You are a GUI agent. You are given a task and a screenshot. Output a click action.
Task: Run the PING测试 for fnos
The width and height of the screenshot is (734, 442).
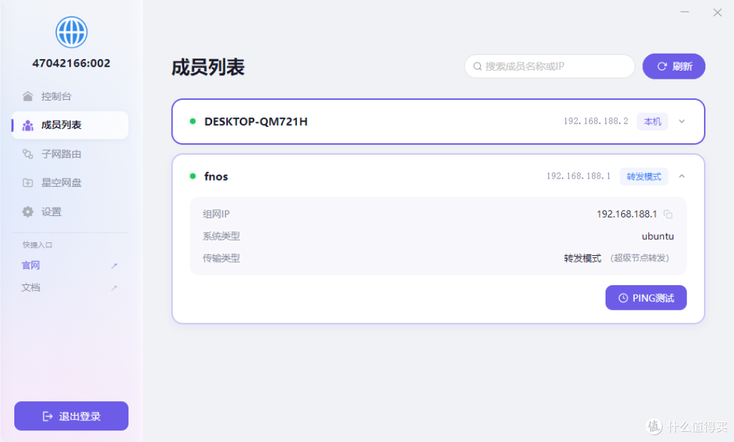[646, 297]
